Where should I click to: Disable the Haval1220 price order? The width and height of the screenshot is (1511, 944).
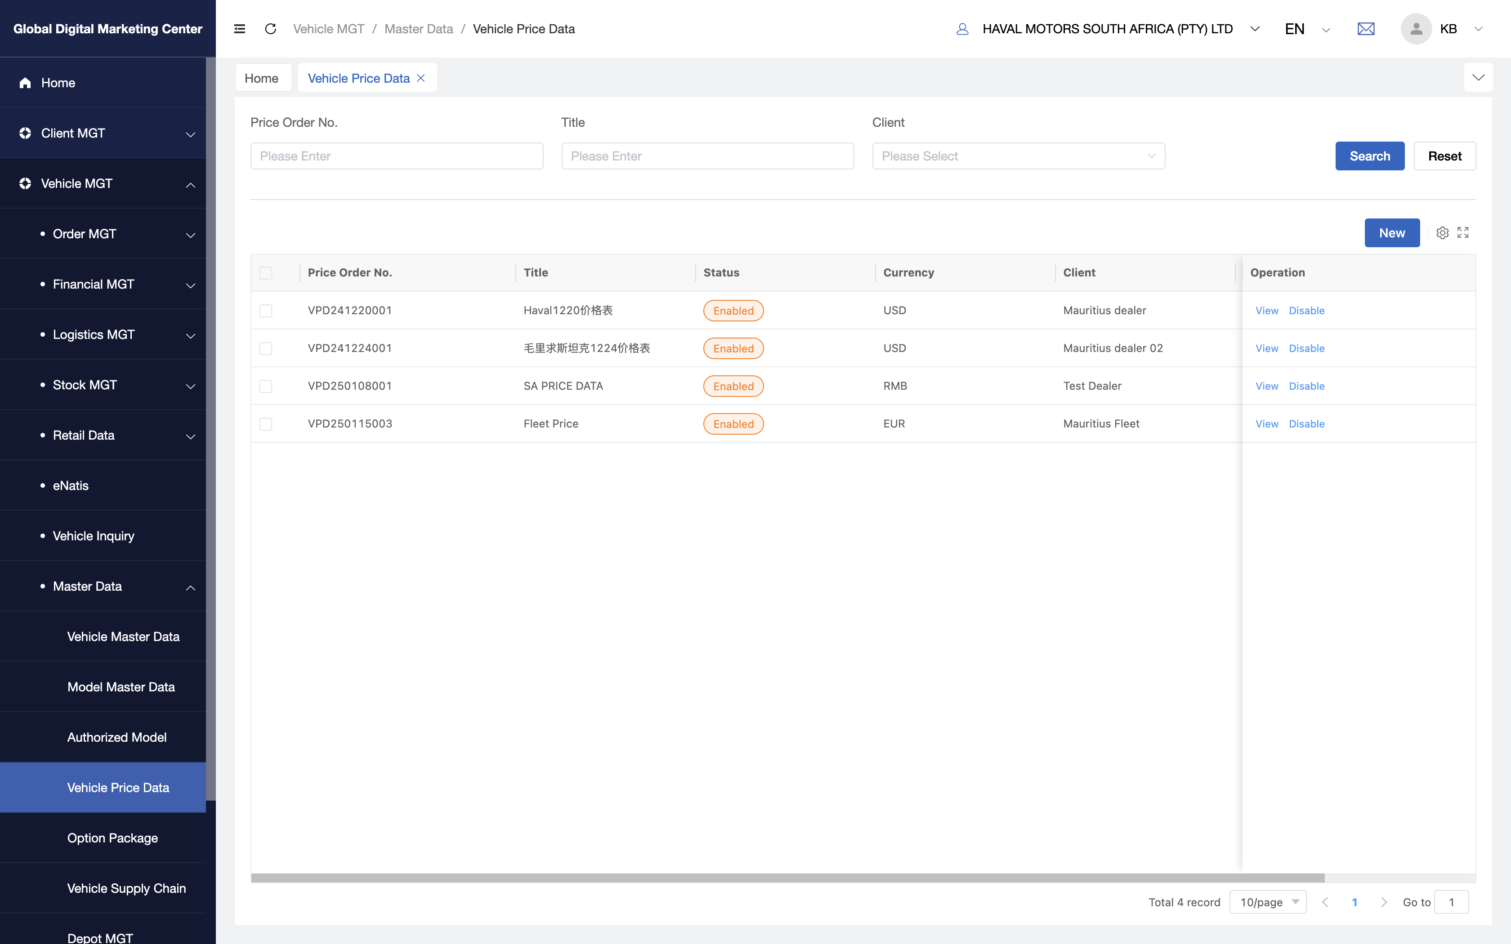(1306, 310)
